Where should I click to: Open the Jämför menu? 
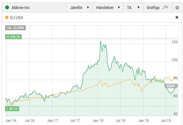[80, 8]
